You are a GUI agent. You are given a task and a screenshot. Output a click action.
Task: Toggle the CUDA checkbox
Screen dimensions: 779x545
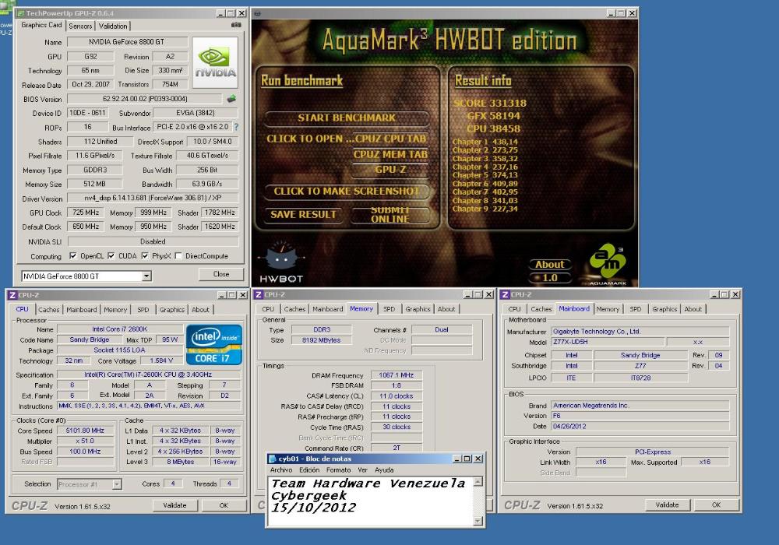tap(111, 256)
